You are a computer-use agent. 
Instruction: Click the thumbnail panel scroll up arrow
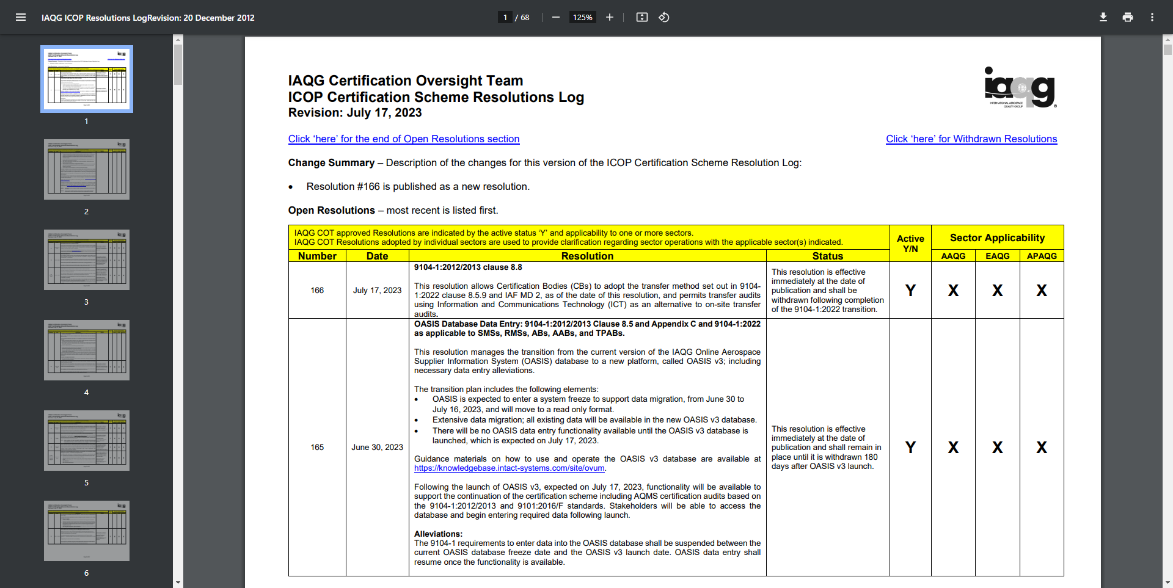point(178,40)
